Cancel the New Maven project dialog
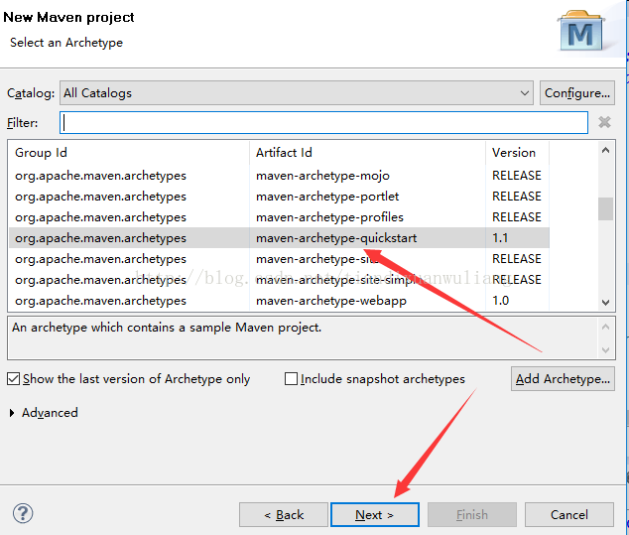The width and height of the screenshot is (629, 535). point(569,514)
